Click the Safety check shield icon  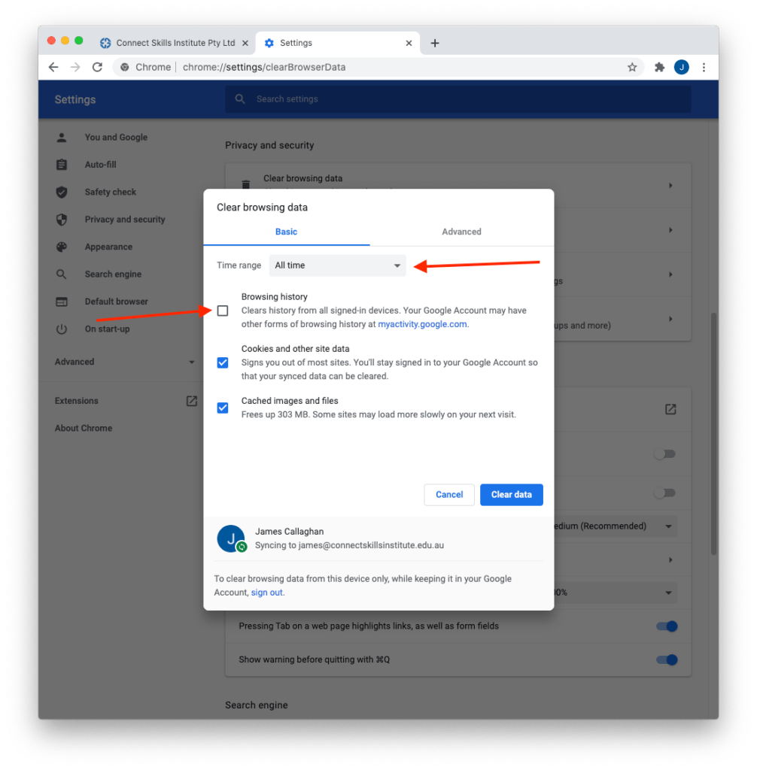(62, 192)
